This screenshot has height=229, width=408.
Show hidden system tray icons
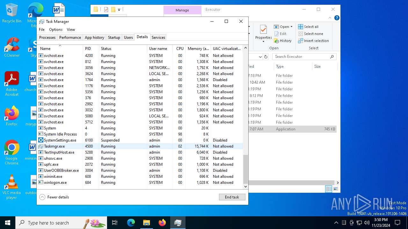(336, 223)
